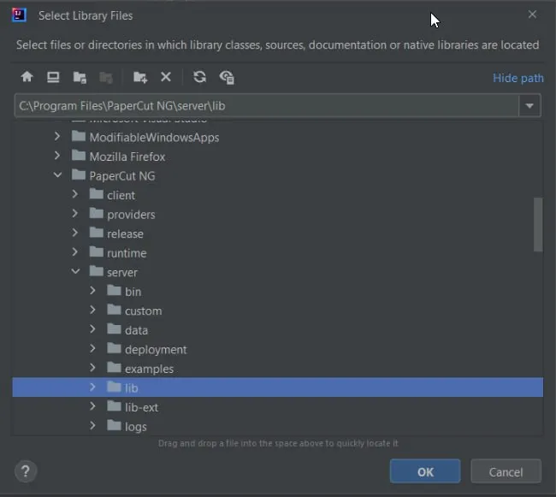Collapse the server folder
This screenshot has height=497, width=556.
pos(75,271)
